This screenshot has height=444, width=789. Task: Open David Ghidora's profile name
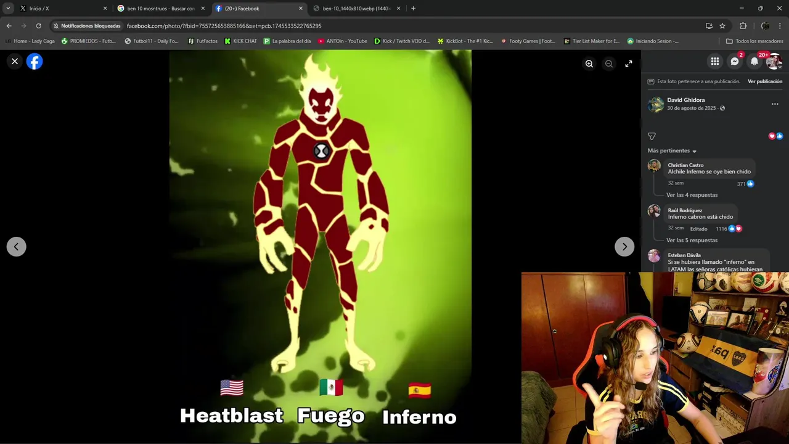[685, 100]
